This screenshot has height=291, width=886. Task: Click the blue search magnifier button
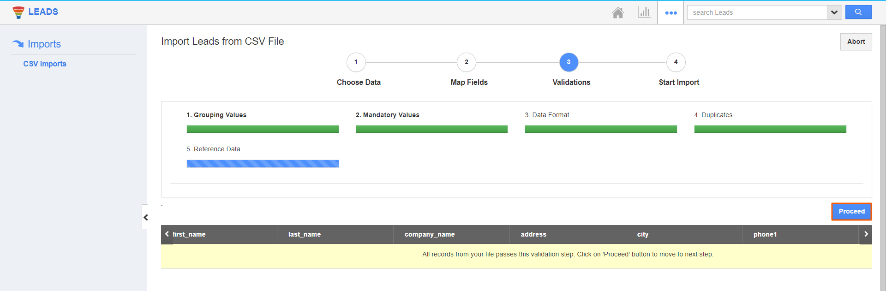pos(858,12)
